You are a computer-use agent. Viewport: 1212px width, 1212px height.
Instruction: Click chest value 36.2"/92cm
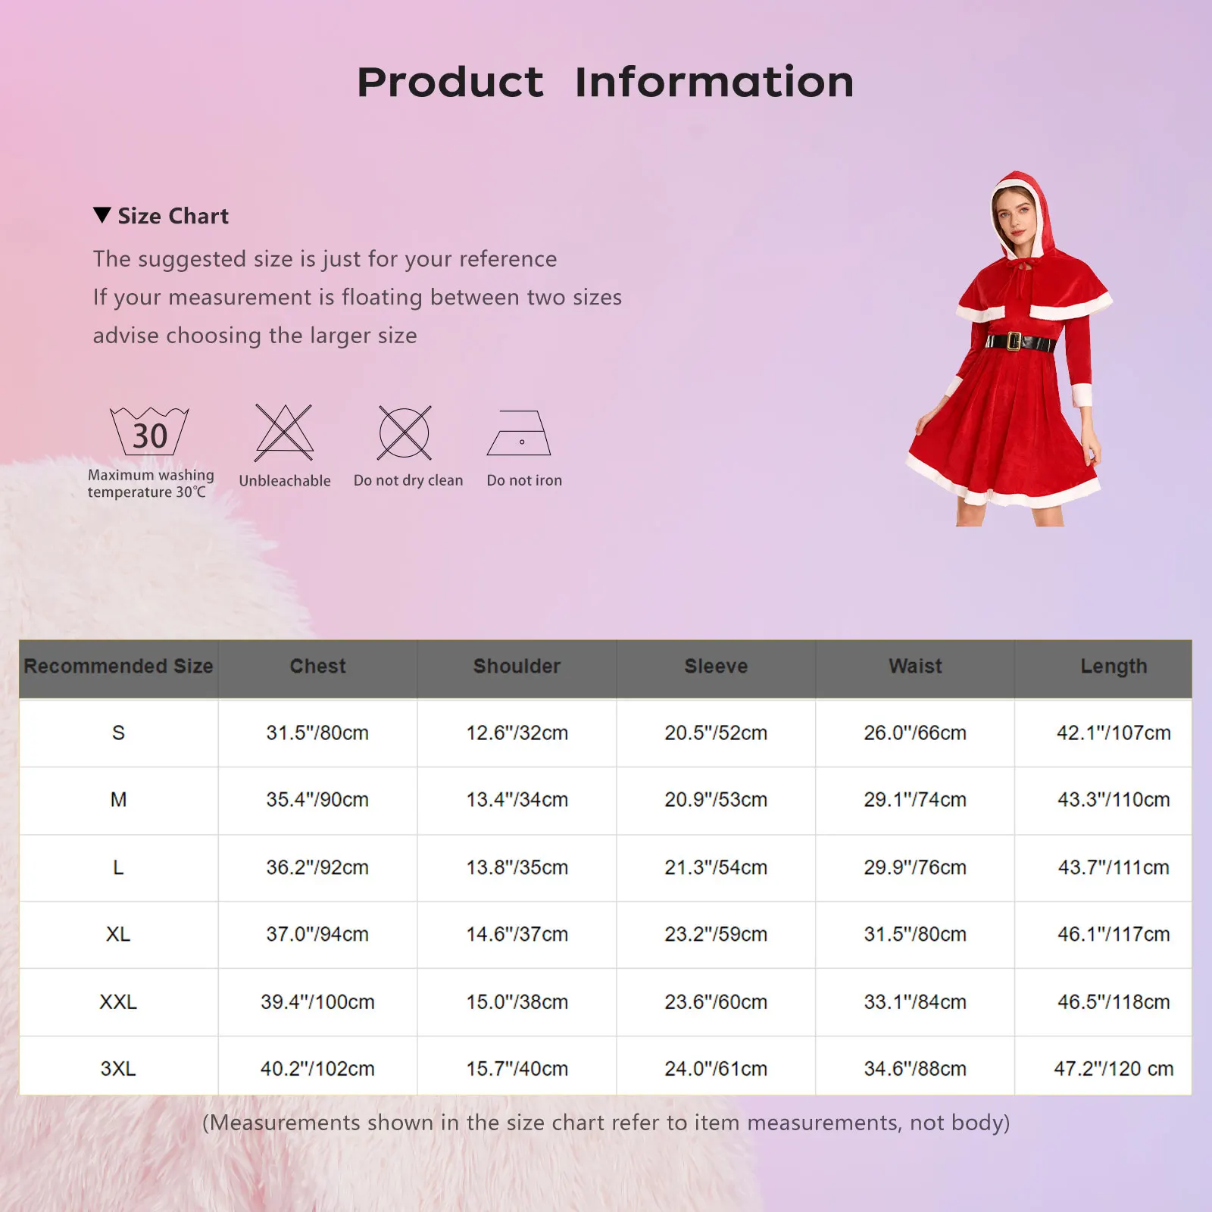point(317,867)
